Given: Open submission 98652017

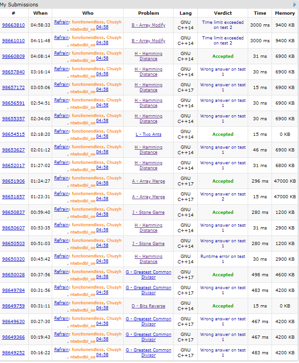Looking at the screenshot, I should (x=13, y=165).
